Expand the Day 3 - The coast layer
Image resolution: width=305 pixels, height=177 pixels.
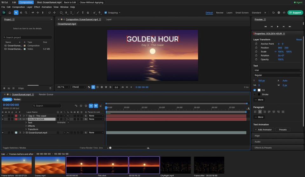24,116
